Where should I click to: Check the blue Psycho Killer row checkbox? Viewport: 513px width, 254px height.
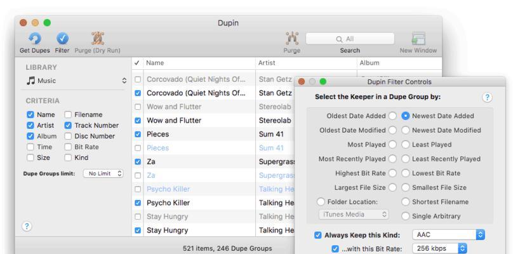tap(138, 189)
